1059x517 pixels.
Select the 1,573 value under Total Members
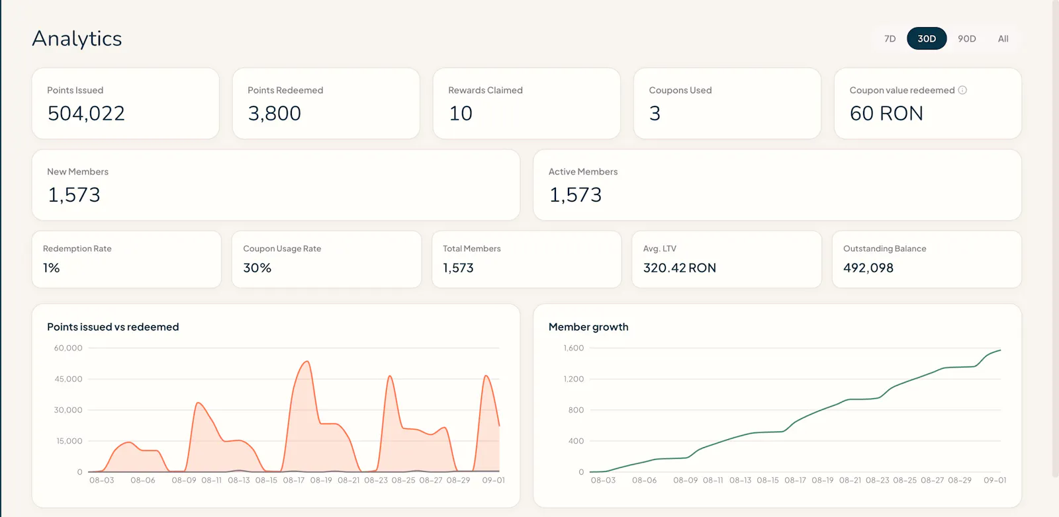coord(458,268)
